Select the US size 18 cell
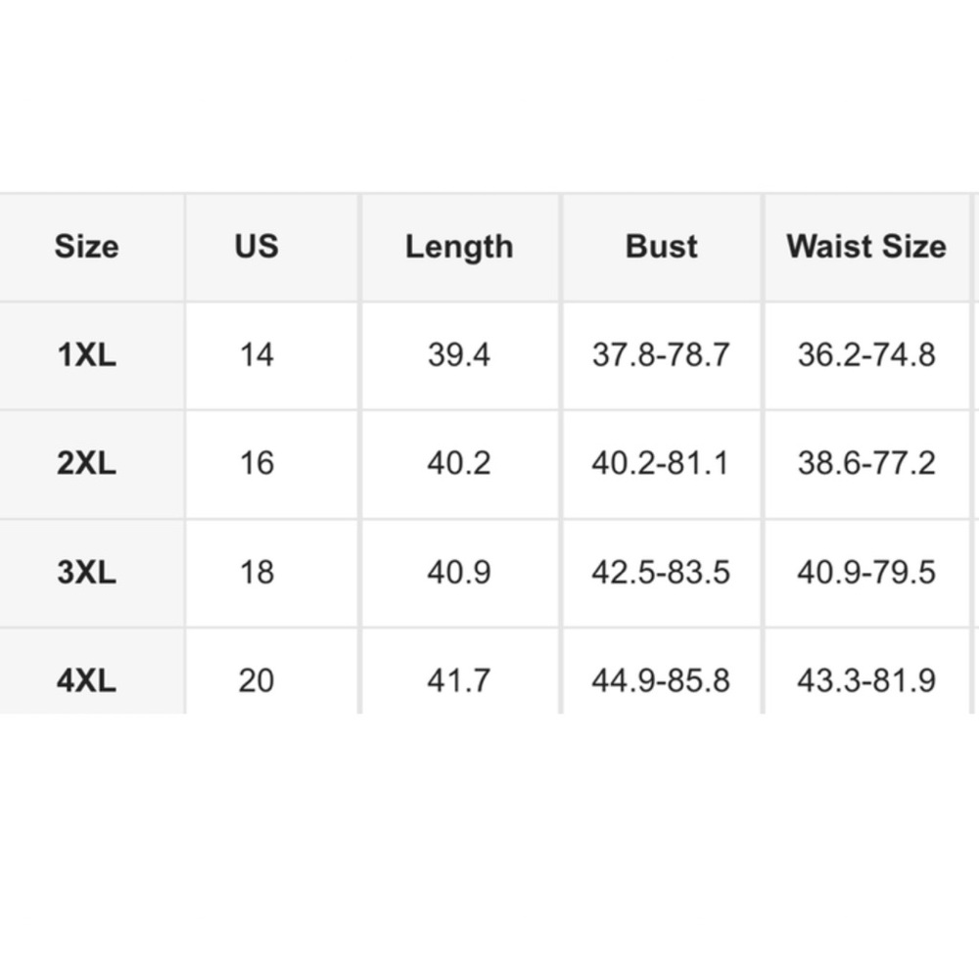This screenshot has height=979, width=979. (256, 573)
